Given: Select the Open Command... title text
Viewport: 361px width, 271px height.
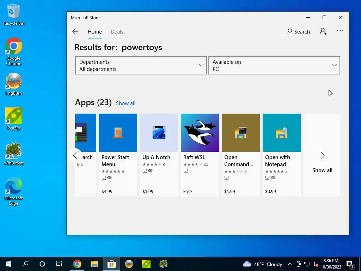Looking at the screenshot, I should coord(239,161).
